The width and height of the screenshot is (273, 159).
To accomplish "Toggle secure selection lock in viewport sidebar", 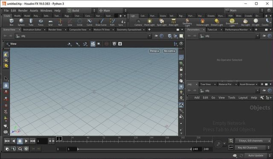I will 6,85.
